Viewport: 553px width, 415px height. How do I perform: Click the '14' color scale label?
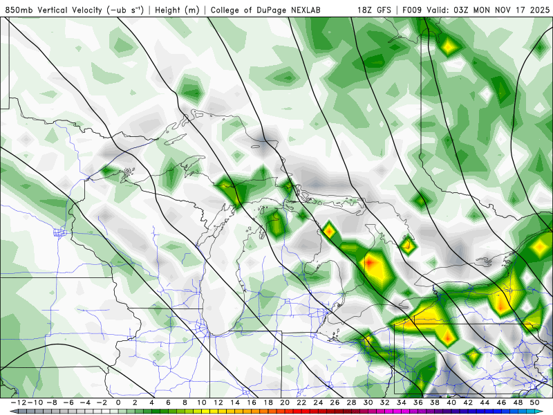235,403
